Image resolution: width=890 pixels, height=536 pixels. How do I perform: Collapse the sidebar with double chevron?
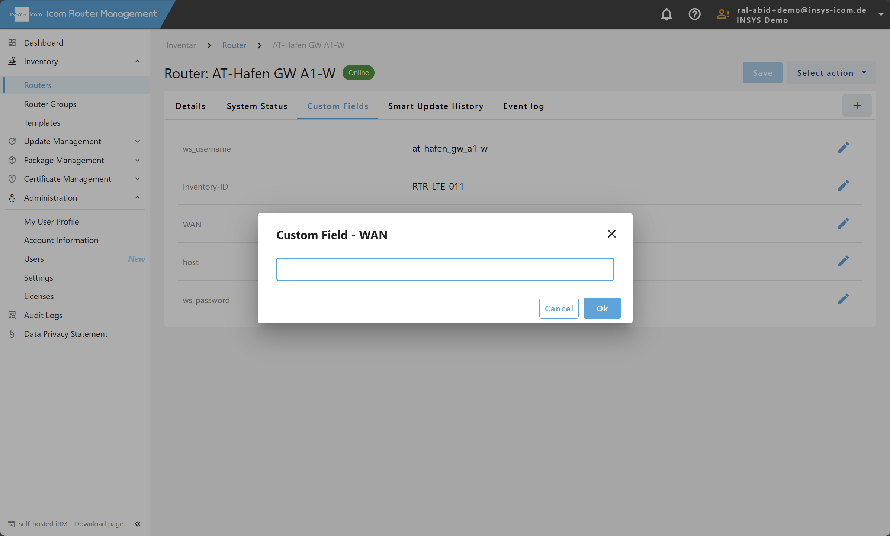coord(138,524)
